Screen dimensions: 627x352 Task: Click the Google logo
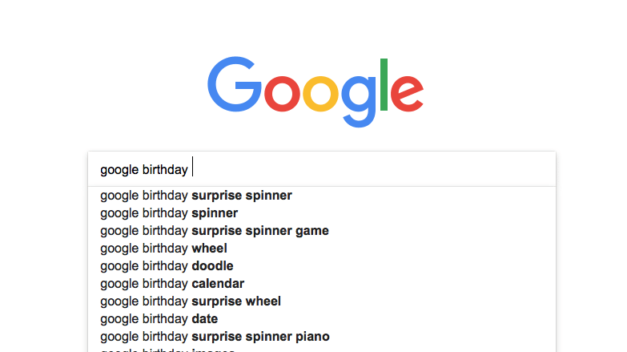[x=315, y=91]
